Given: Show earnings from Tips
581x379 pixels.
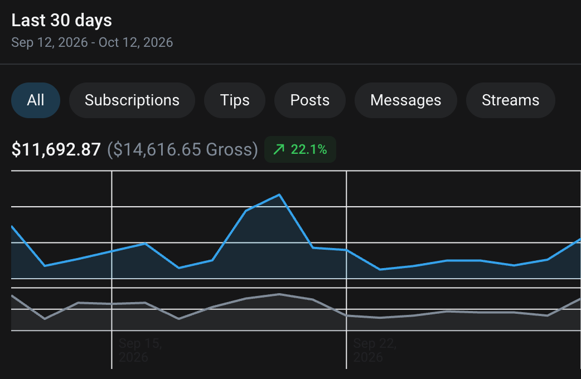Looking at the screenshot, I should click(235, 100).
